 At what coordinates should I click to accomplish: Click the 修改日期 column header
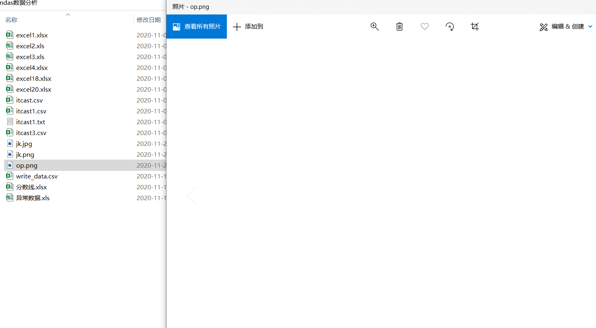(x=149, y=19)
